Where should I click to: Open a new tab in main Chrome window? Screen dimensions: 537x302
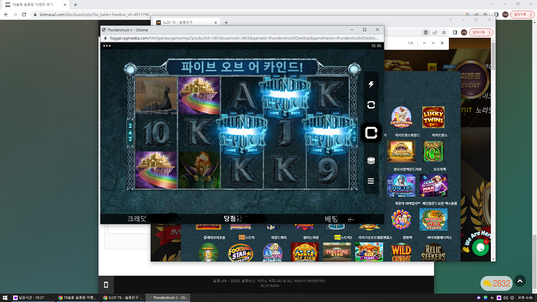[76, 5]
